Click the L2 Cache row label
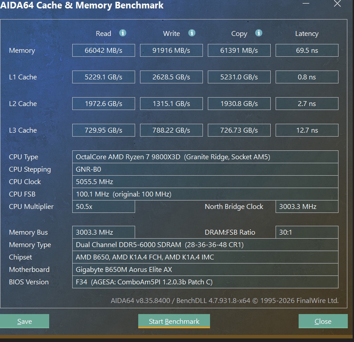Screen dimensions: 354x342 pyautogui.click(x=23, y=104)
